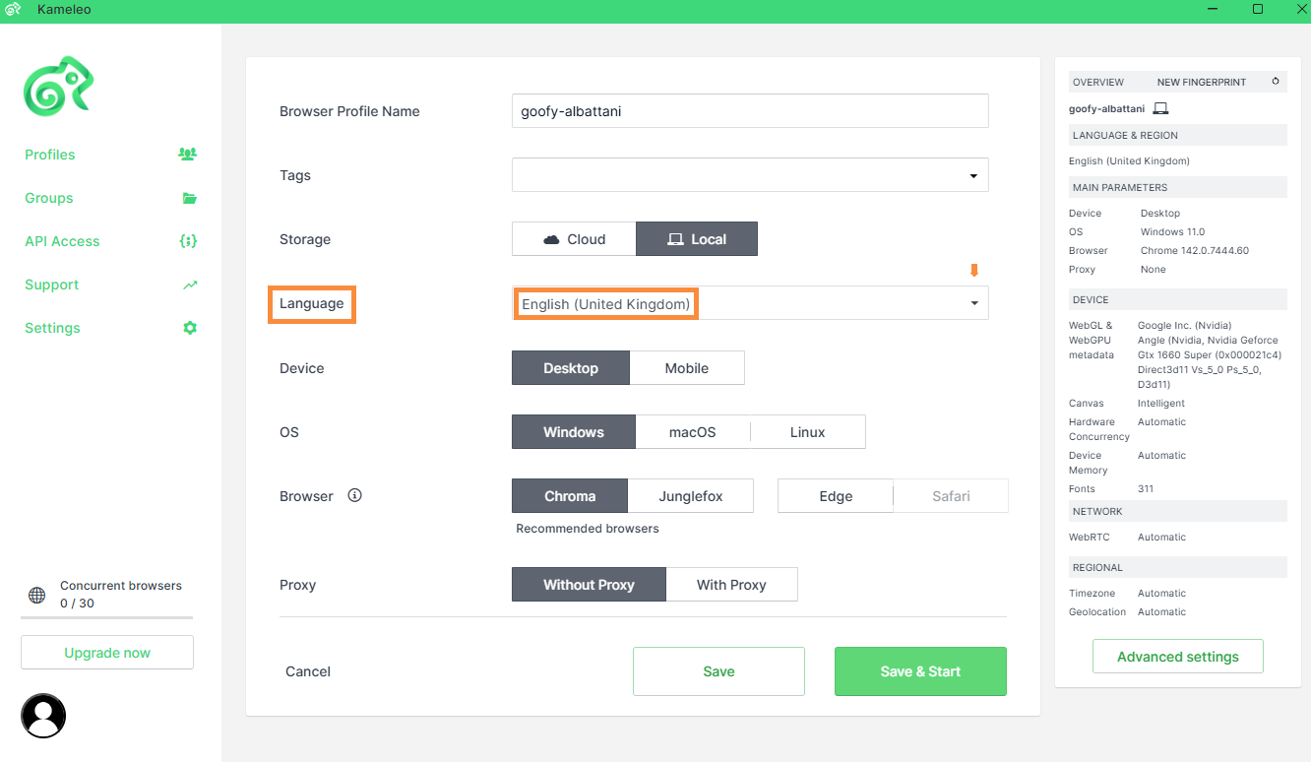Open Settings in the sidebar

52,328
